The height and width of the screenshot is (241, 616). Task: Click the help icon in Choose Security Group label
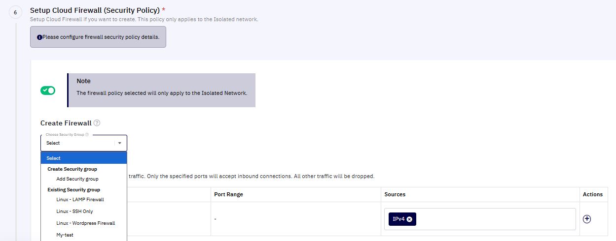pos(87,134)
